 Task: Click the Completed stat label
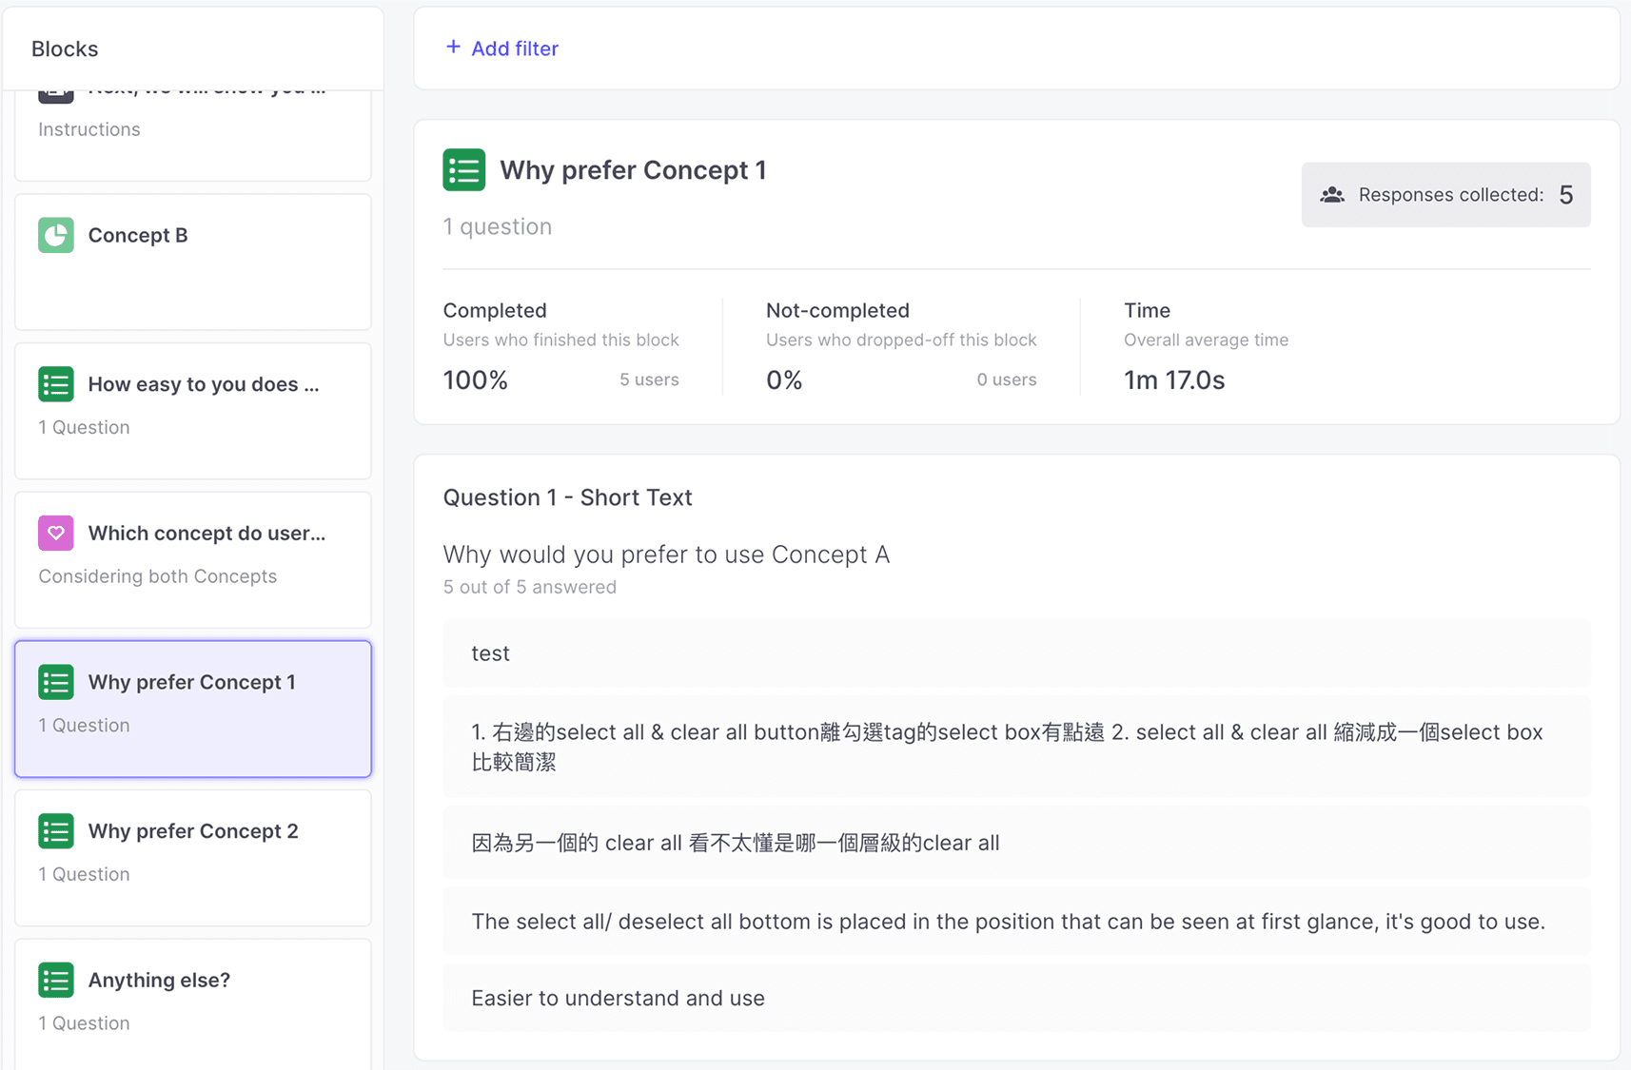pos(495,310)
